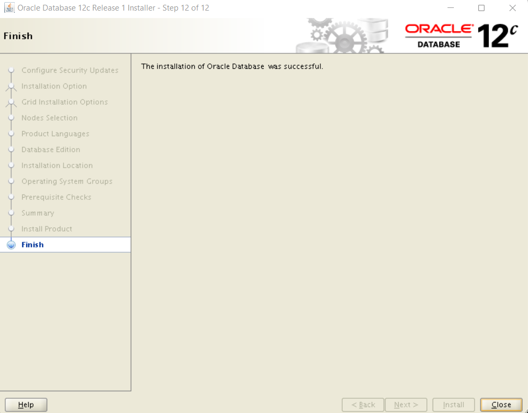Viewport: 528px width, 413px height.
Task: Click the Java installer icon in title bar
Action: (10, 8)
